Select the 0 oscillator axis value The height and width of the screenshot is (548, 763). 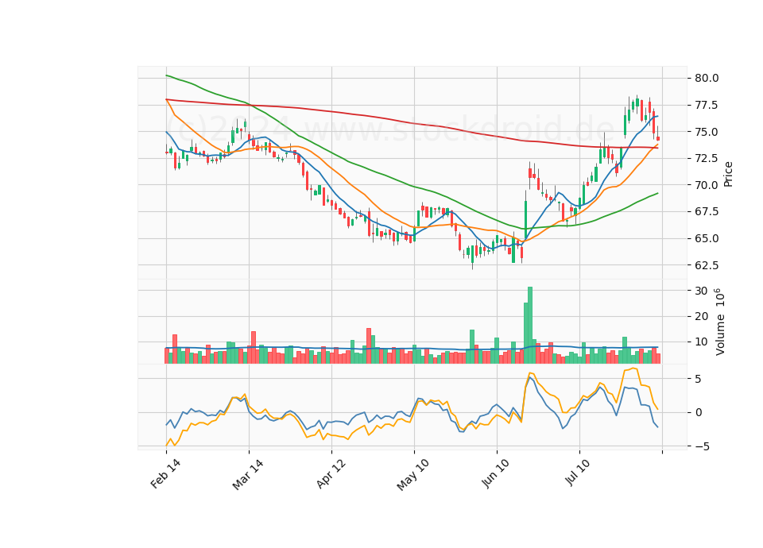click(699, 412)
